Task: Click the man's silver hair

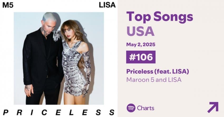Action: click(x=49, y=17)
